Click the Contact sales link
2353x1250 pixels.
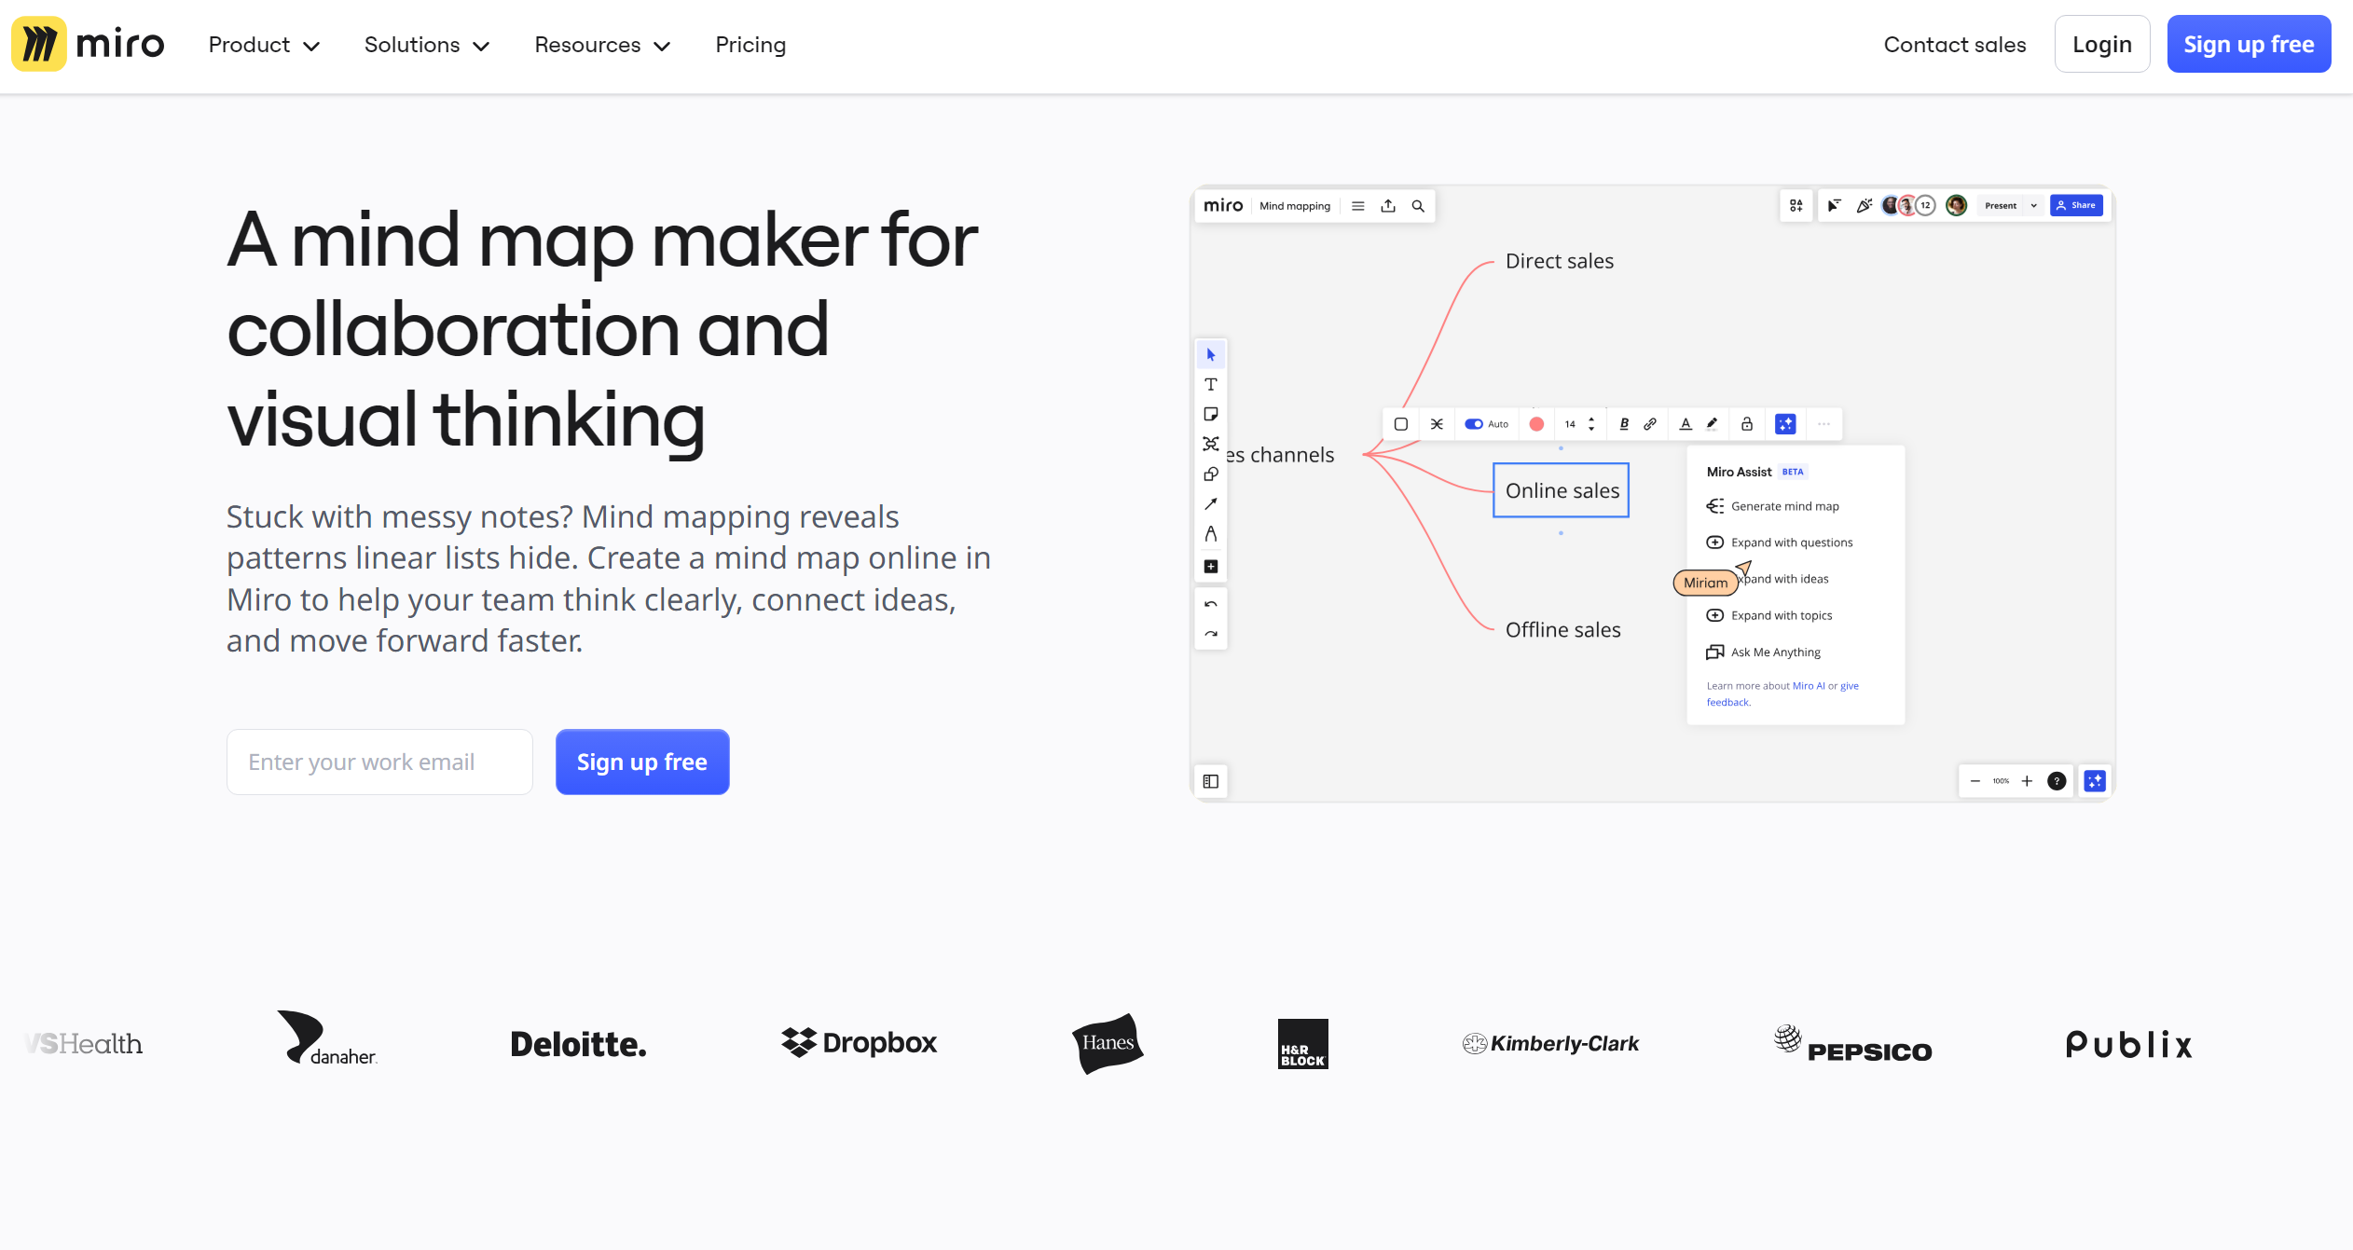pyautogui.click(x=1954, y=45)
